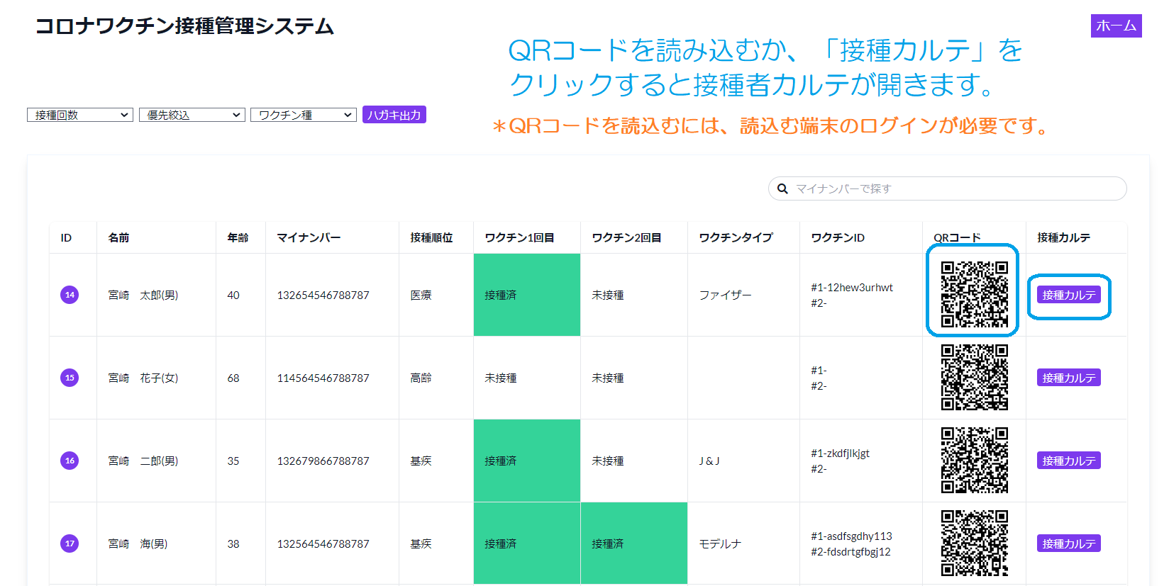Open 接種カルテ for 宮崎 太郎
This screenshot has width=1169, height=586.
[1069, 295]
